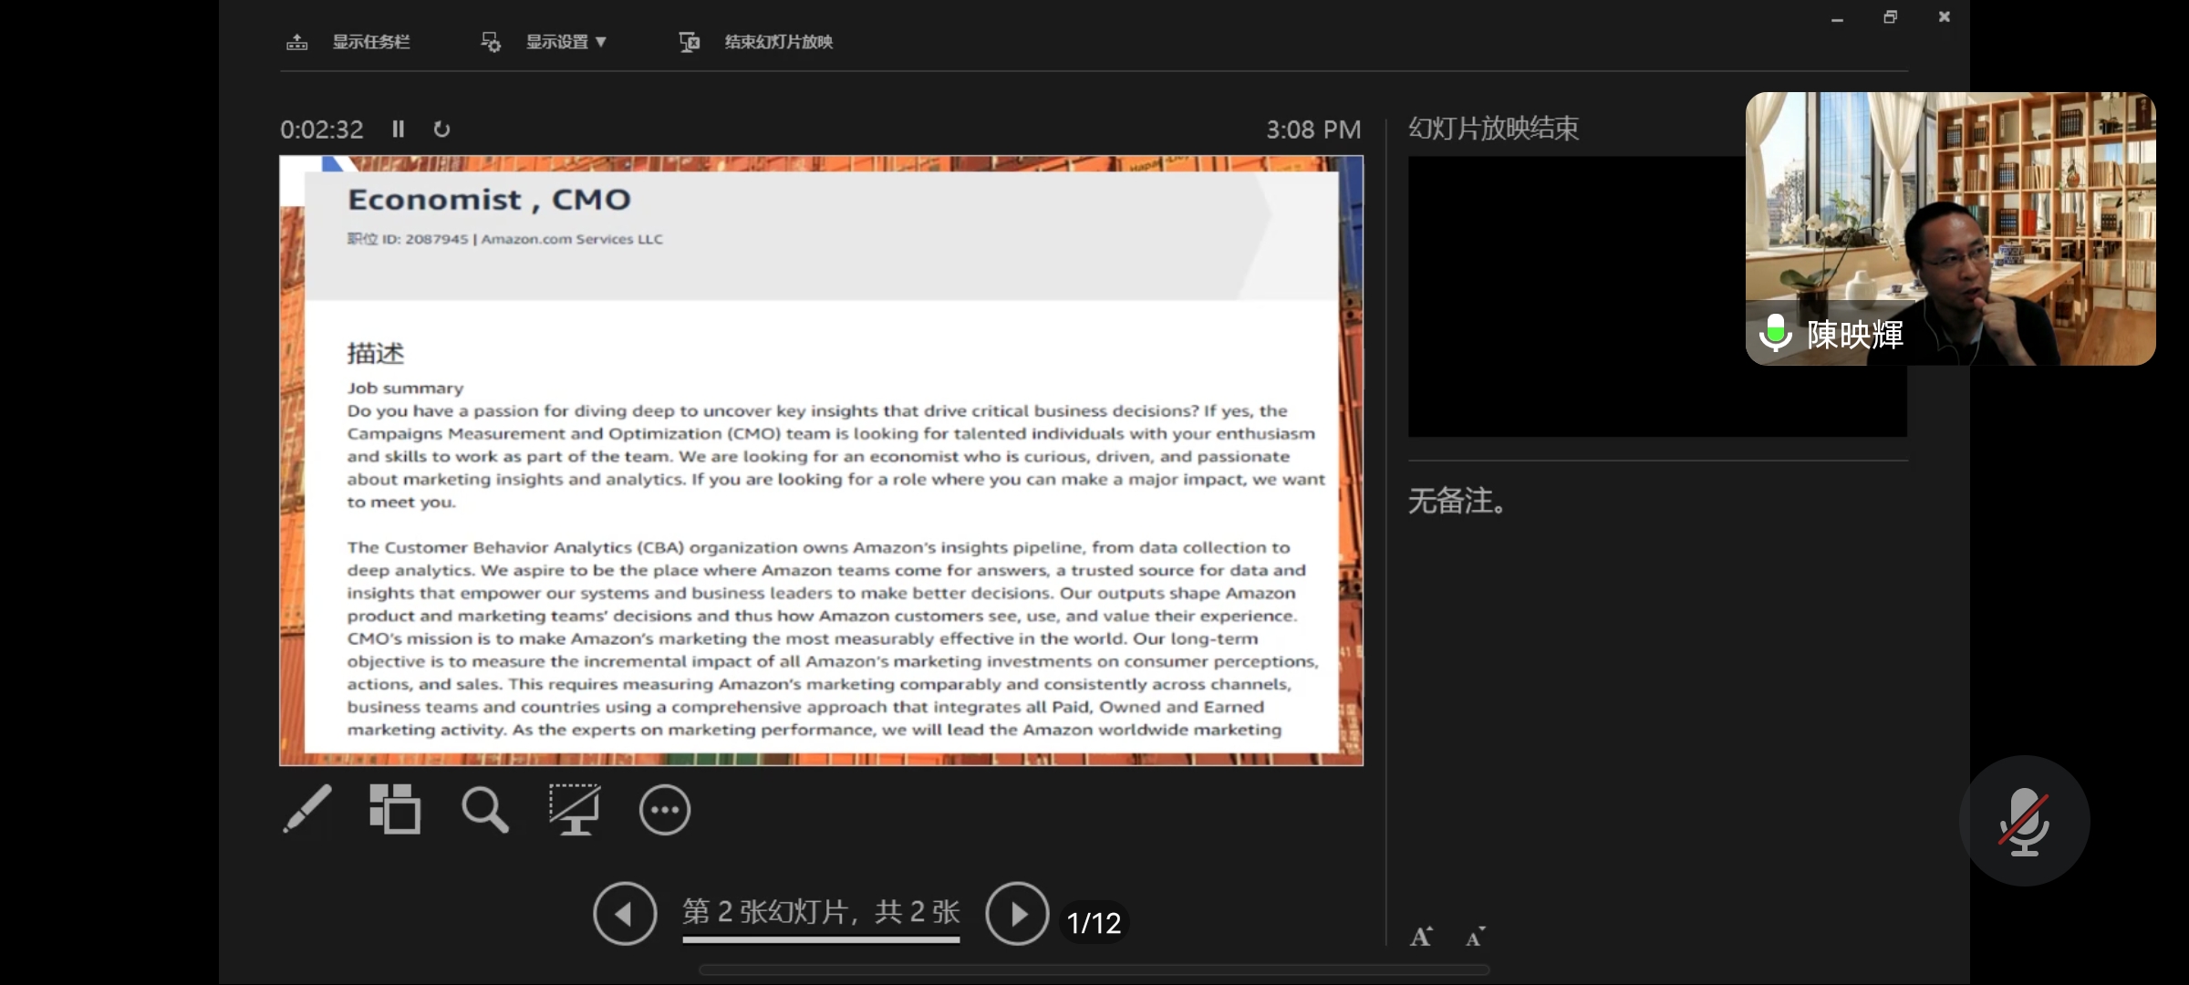Decrease the notes font size
Screen dimensions: 2189x985
coord(1475,936)
